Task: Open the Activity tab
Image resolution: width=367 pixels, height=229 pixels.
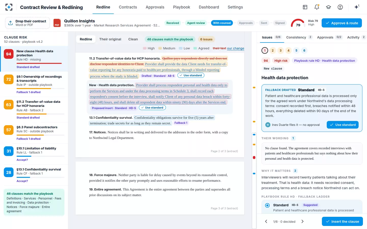Action: (357, 37)
